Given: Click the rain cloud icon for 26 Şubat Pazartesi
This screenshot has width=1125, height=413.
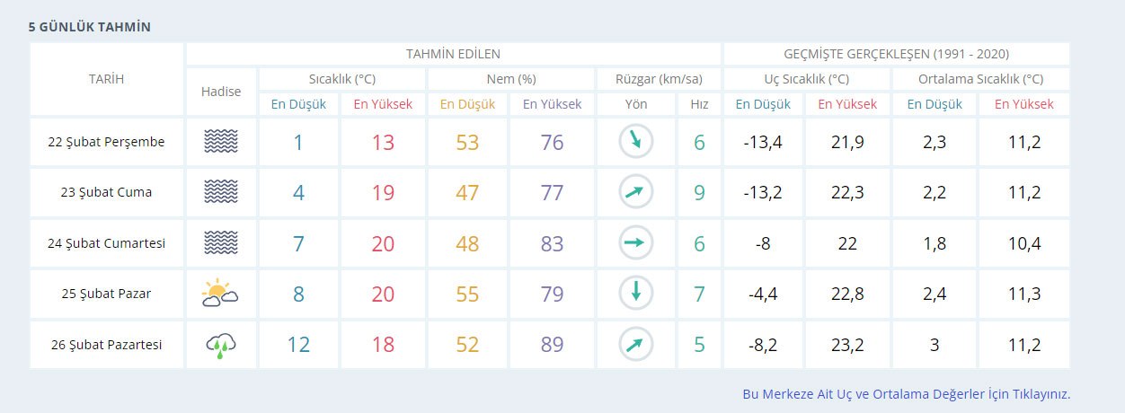Looking at the screenshot, I should 221,344.
